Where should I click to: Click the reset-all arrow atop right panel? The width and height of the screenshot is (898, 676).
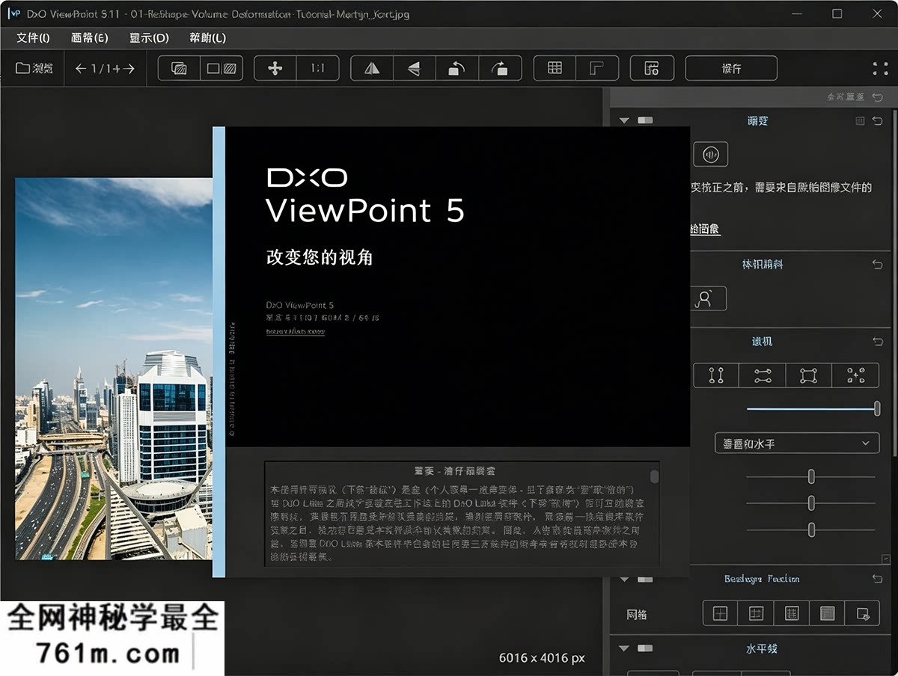coord(878,97)
